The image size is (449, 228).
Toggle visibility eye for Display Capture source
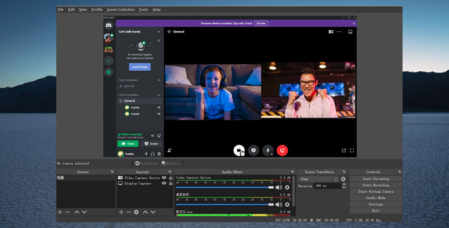coord(164,183)
